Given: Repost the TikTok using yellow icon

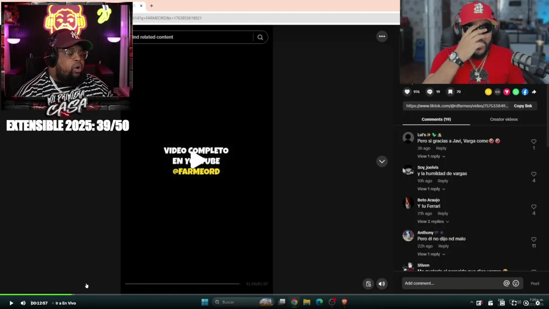Looking at the screenshot, I should point(488,92).
